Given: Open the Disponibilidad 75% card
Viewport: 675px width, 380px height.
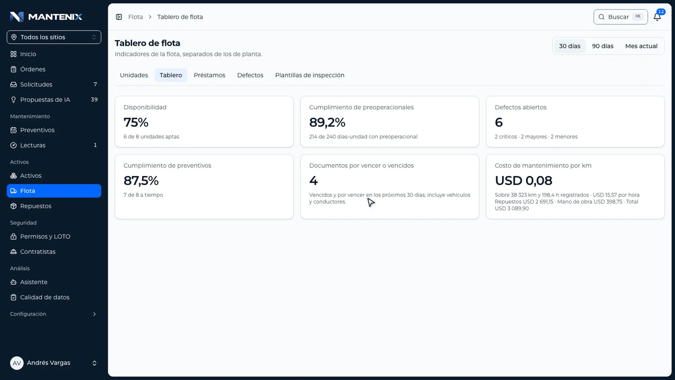Looking at the screenshot, I should coord(204,122).
